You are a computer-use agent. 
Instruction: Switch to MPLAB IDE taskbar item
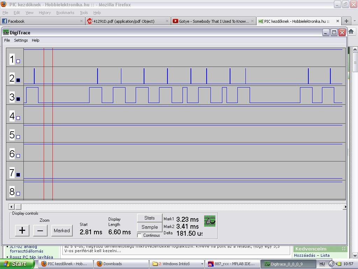[232, 264]
